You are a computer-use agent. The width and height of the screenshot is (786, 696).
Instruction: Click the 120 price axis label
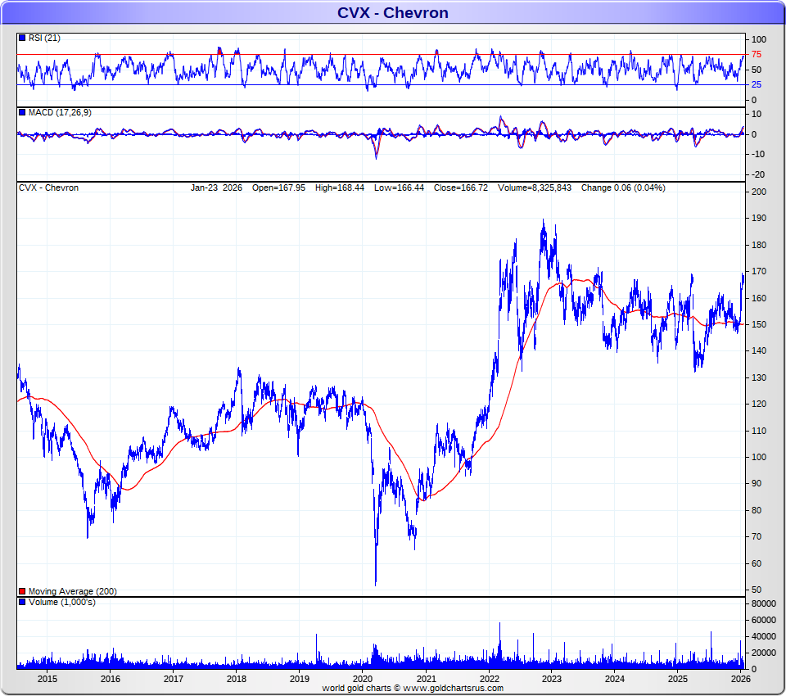point(759,404)
